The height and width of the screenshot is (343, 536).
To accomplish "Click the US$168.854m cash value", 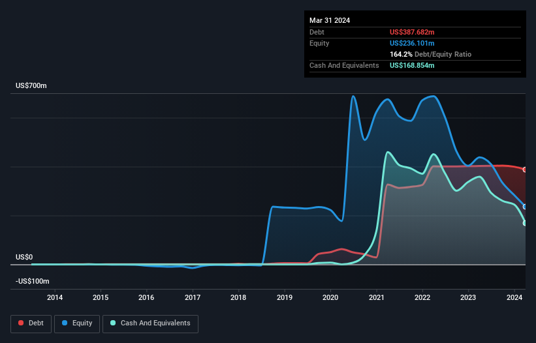I will (412, 65).
